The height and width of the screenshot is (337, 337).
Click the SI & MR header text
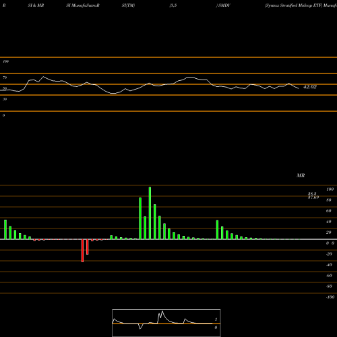pyautogui.click(x=36, y=5)
